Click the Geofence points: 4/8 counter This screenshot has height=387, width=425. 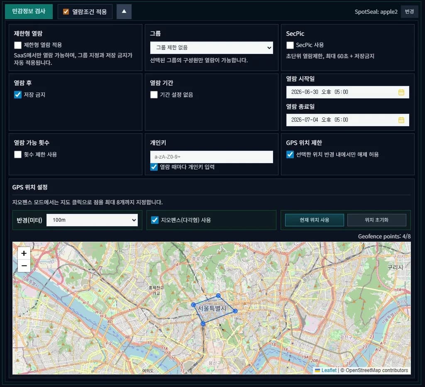tap(384, 237)
